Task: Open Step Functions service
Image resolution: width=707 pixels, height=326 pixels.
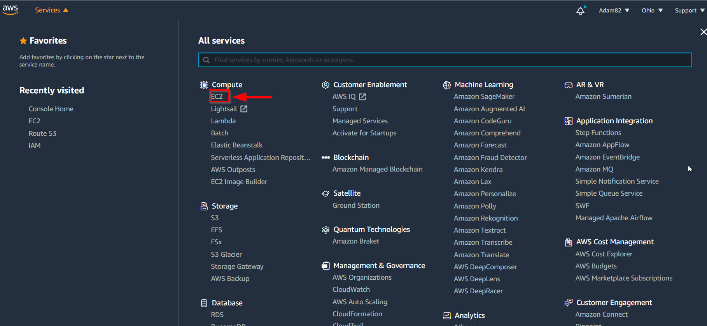Action: pyautogui.click(x=598, y=133)
